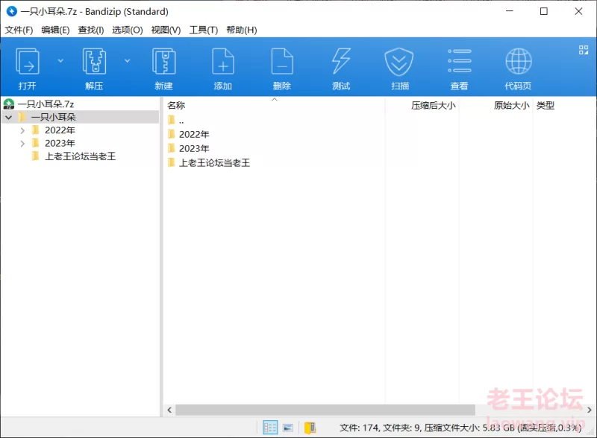Select 上老王论坛当老王 in file list

214,162
